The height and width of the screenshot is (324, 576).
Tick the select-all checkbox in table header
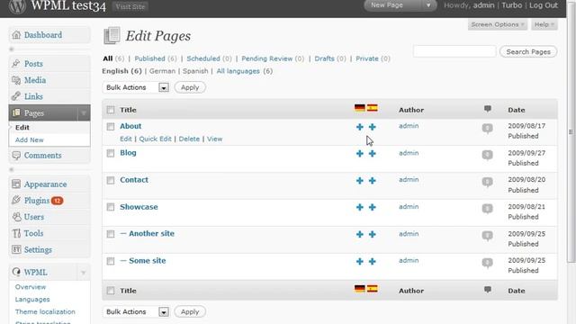tap(111, 110)
